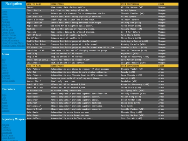Open the Anima aeon link

[x=5, y=70]
